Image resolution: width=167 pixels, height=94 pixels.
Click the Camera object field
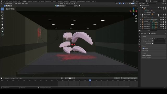coord(159,39)
